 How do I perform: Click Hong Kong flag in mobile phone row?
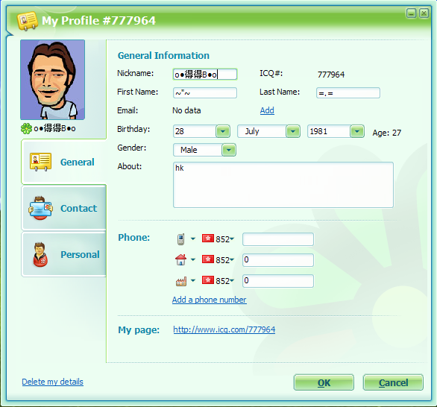click(208, 239)
